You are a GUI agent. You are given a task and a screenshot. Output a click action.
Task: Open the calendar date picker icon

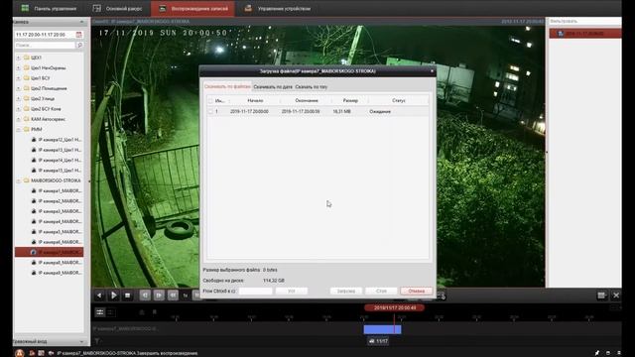pyautogui.click(x=79, y=35)
